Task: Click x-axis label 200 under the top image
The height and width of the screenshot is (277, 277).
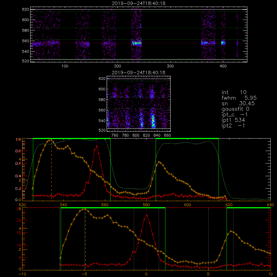Action: [x=117, y=66]
